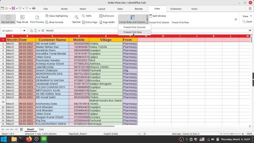
Task: Select row 10 header
Action: pyautogui.click(x=3, y=70)
